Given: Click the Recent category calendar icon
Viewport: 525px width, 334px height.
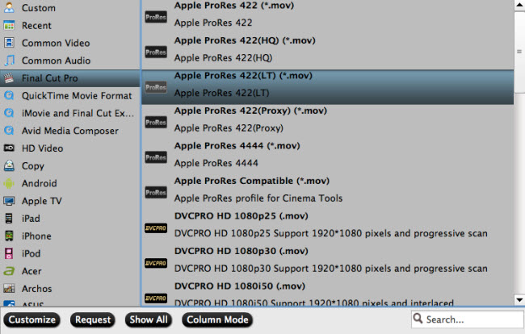Looking at the screenshot, I should [x=9, y=25].
